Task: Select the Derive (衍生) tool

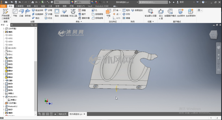Action: tap(48, 18)
